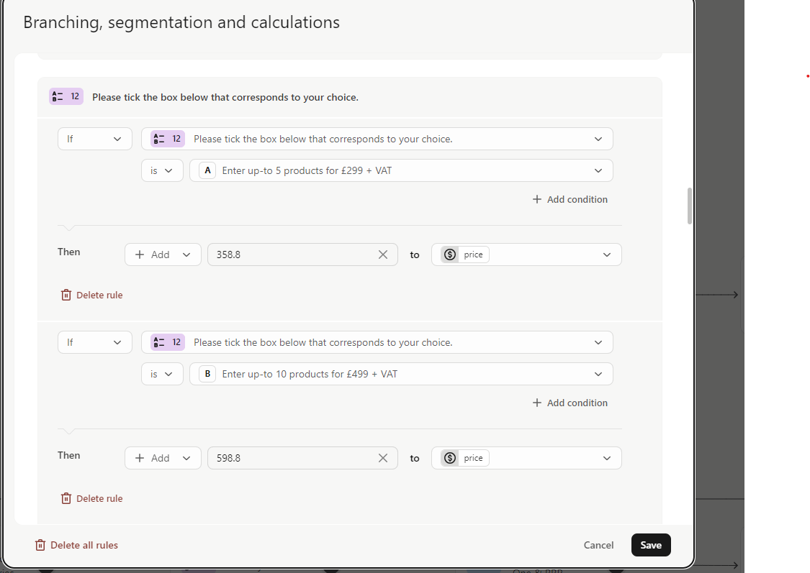Click the 'Branching, segmentation and calculations' title
Image resolution: width=810 pixels, height=573 pixels.
pos(181,22)
